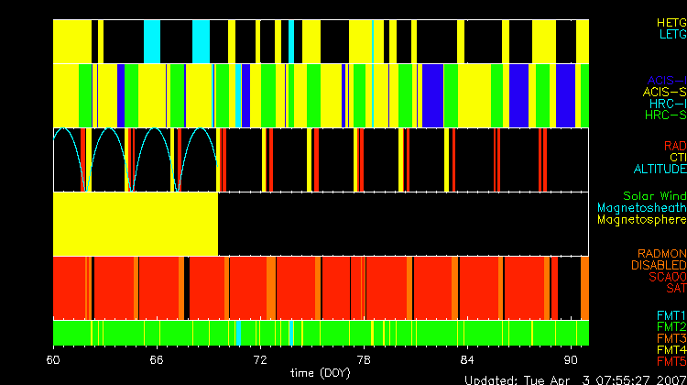
Task: Select the HRC-S legend entry
Action: 664,115
